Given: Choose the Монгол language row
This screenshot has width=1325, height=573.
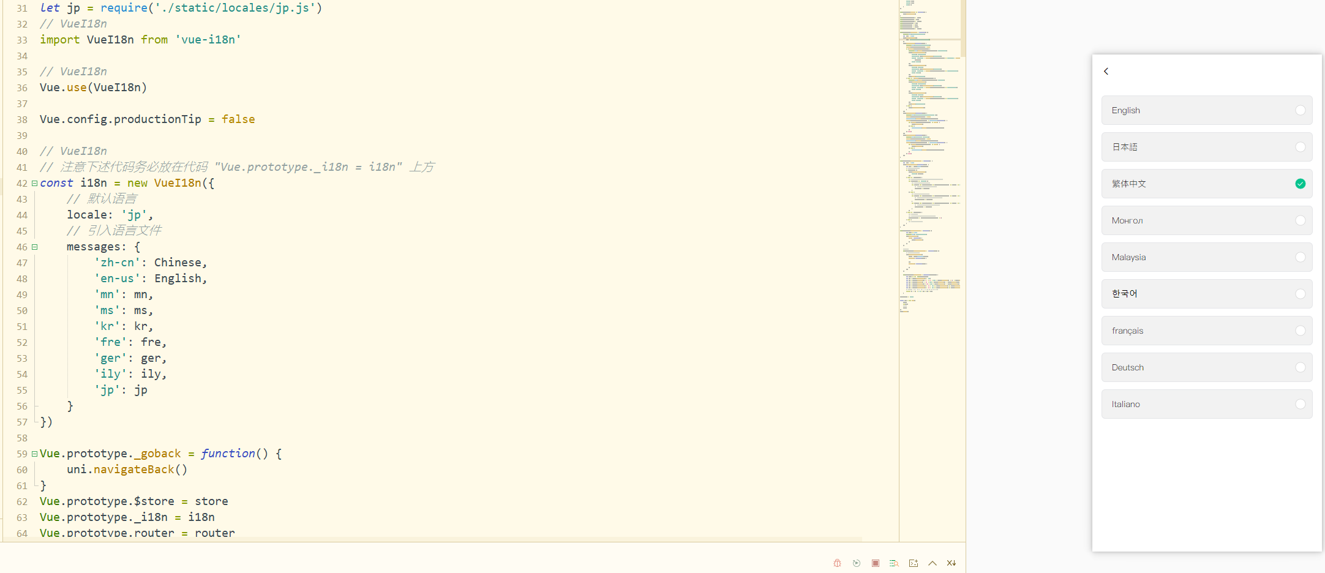Looking at the screenshot, I should [x=1206, y=220].
